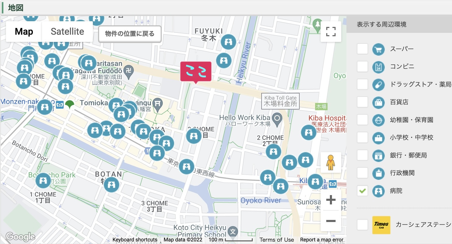
Task: Click the 物件の位置に戻る button
Action: point(130,34)
